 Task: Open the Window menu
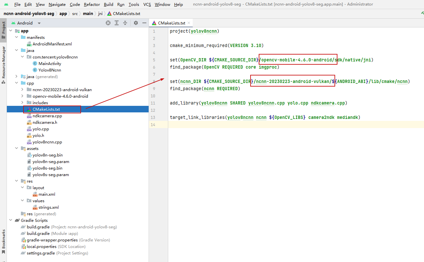pos(162,4)
